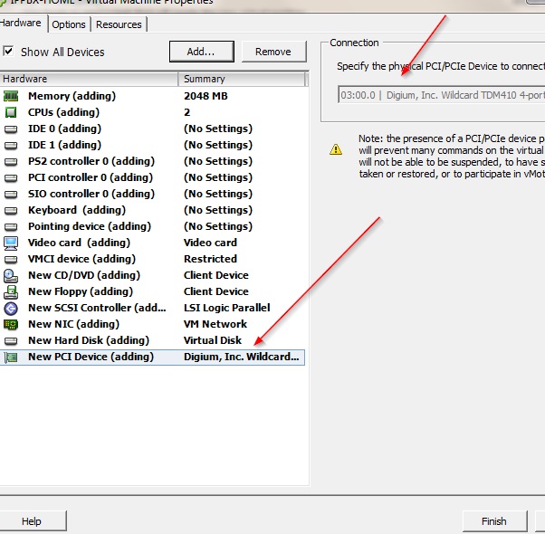Click the CPUs chip icon
The height and width of the screenshot is (534, 545).
(11, 112)
